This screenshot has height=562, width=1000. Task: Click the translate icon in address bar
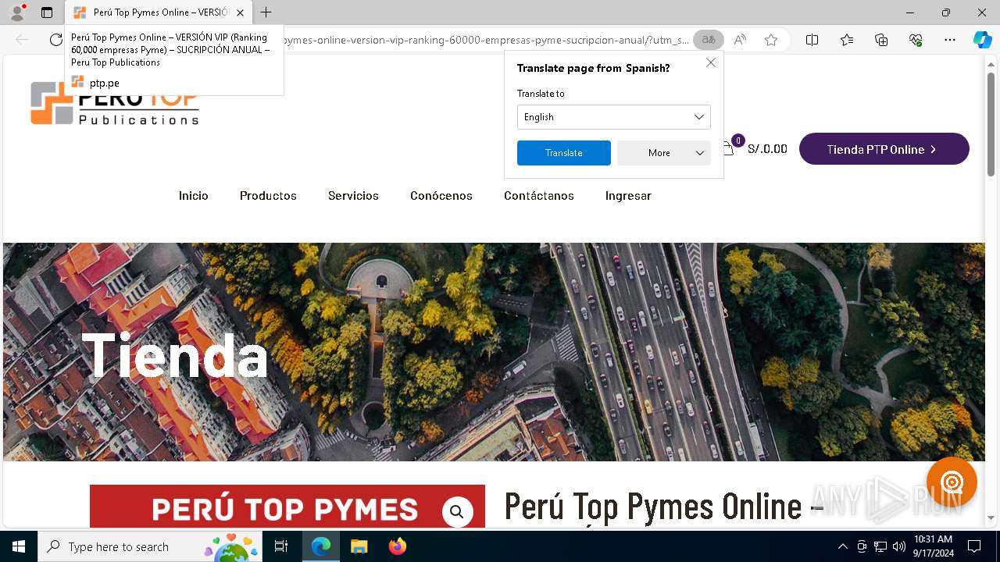709,40
